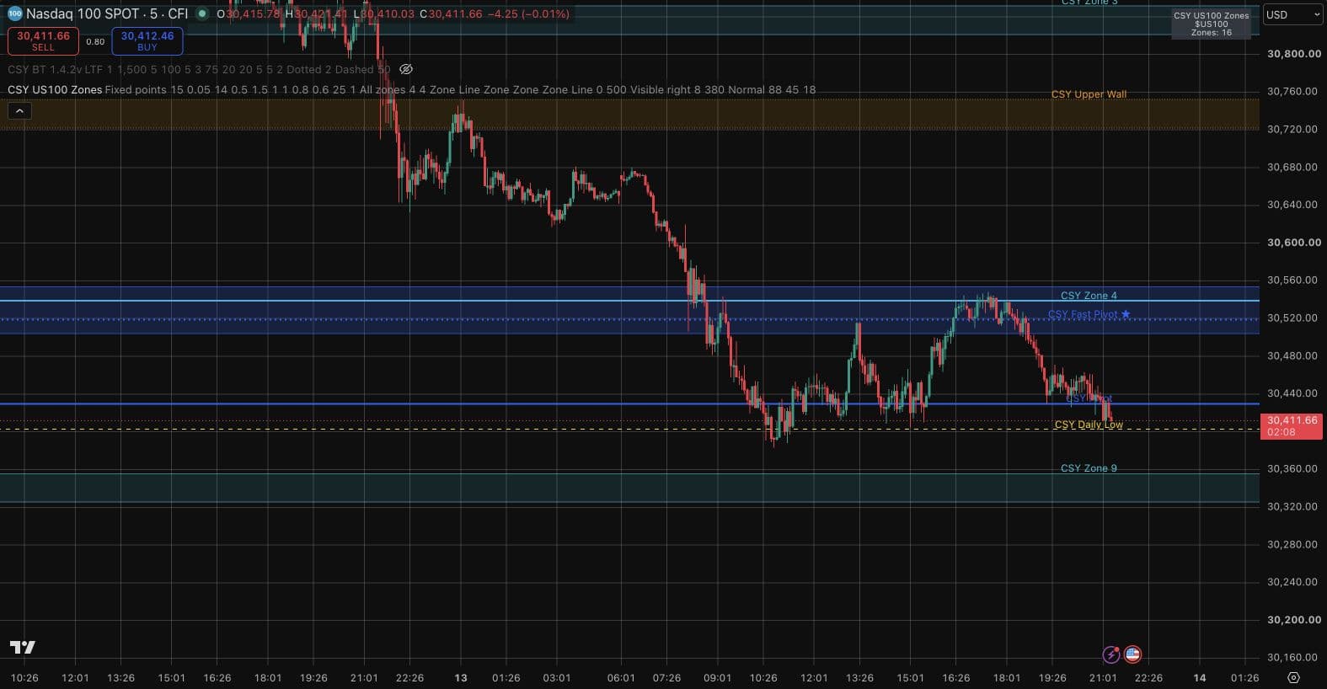The image size is (1327, 689).
Task: Click the bold 13 date label
Action: [460, 677]
